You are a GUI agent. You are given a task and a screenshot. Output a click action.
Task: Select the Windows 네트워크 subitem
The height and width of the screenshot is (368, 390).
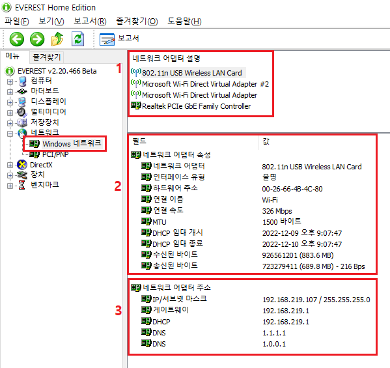(65, 143)
